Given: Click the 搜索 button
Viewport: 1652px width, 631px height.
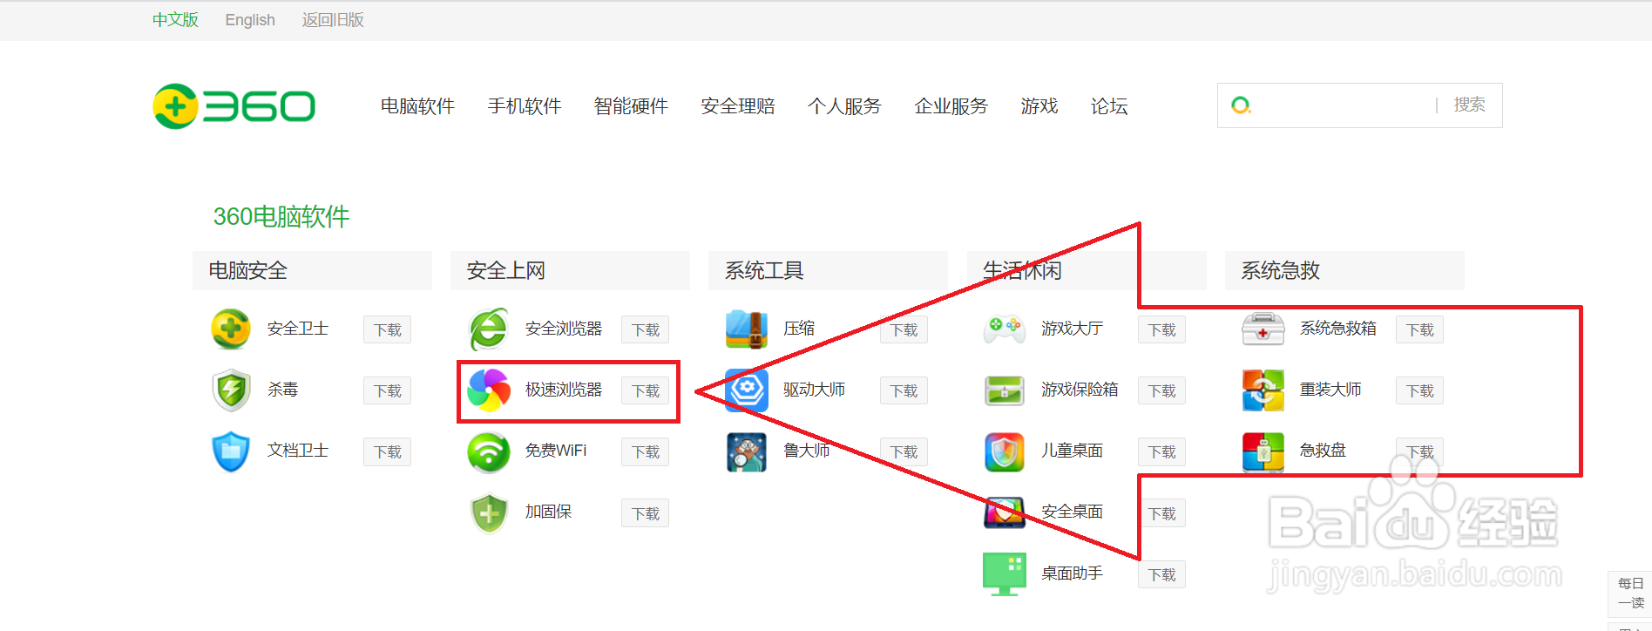Looking at the screenshot, I should [x=1469, y=105].
